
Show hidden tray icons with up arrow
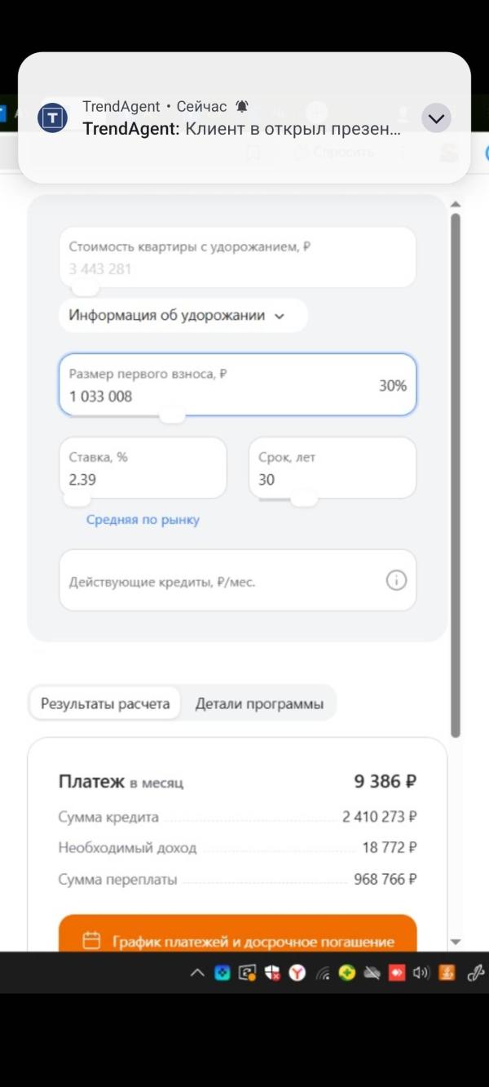pyautogui.click(x=197, y=972)
